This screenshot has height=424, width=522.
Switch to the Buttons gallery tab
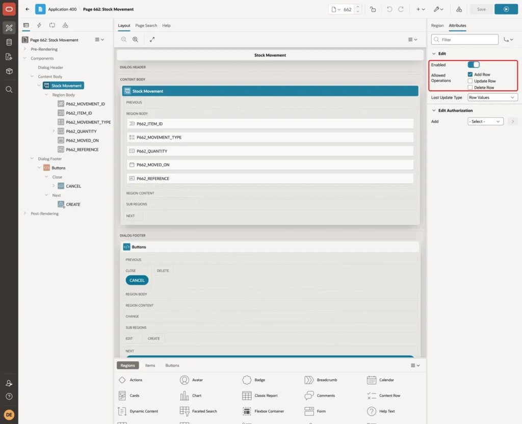click(172, 365)
